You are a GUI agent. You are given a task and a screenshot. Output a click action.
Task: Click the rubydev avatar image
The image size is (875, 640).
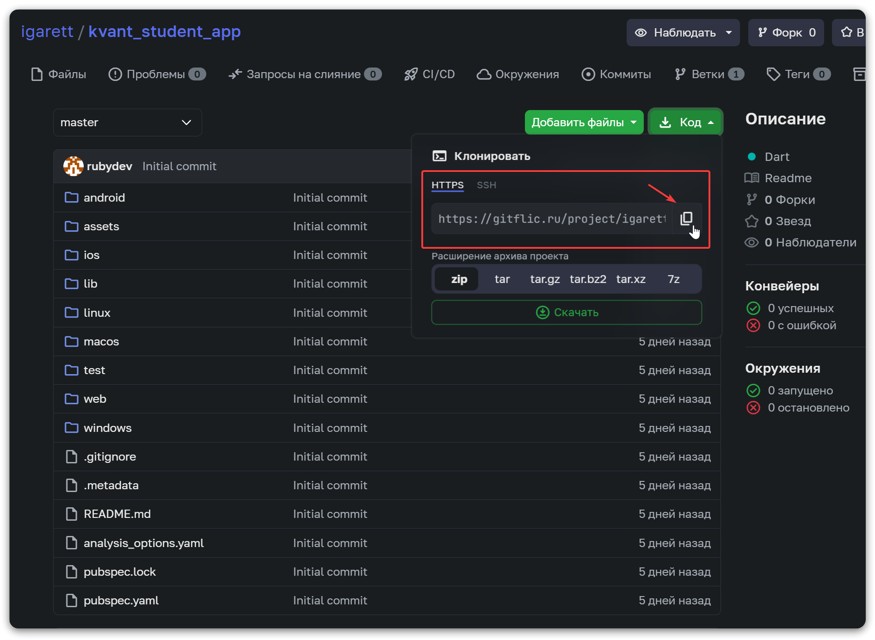coord(73,166)
